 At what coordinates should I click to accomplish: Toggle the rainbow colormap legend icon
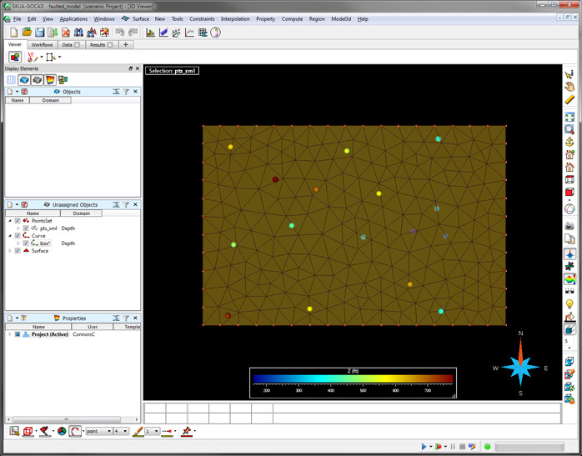[x=569, y=279]
